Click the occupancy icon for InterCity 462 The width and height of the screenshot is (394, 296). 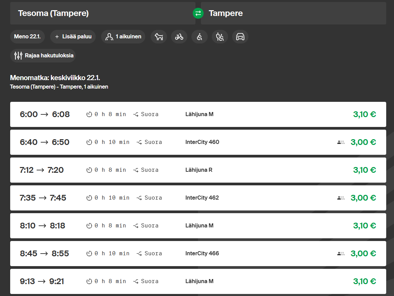(x=341, y=198)
